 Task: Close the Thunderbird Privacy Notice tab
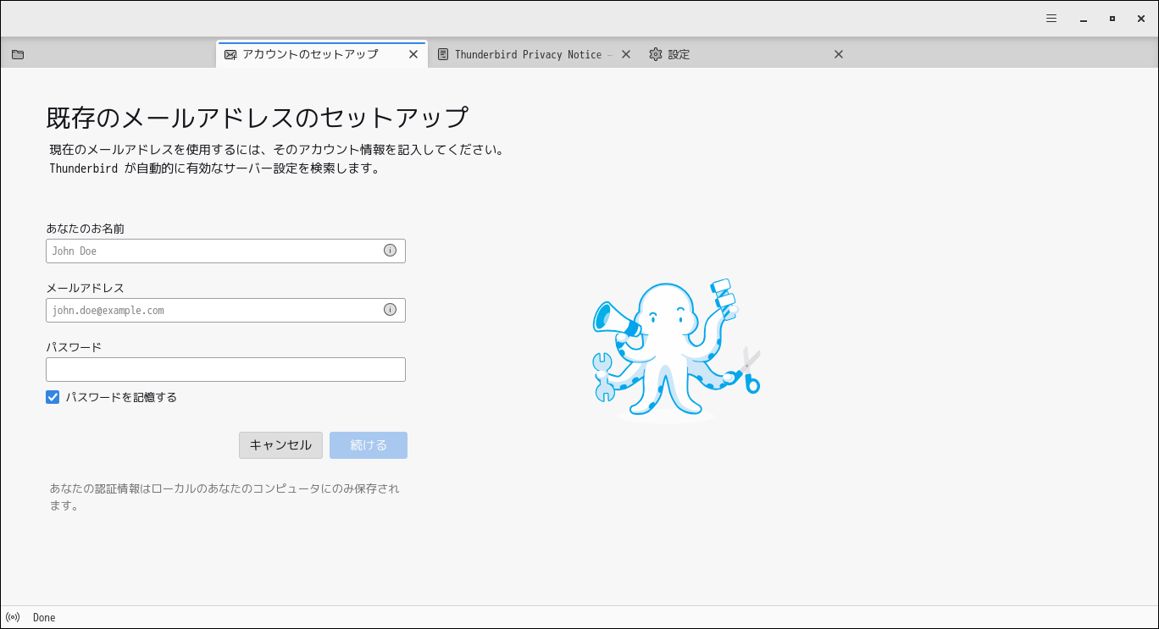[626, 54]
